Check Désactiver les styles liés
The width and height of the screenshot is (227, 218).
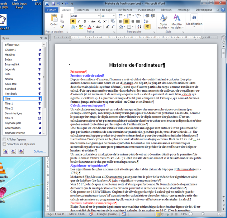click(x=4, y=144)
